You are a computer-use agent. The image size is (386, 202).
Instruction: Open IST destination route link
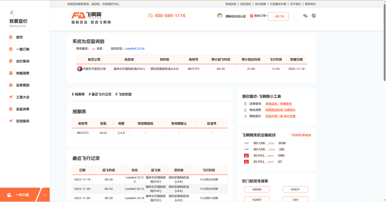(x=280, y=162)
